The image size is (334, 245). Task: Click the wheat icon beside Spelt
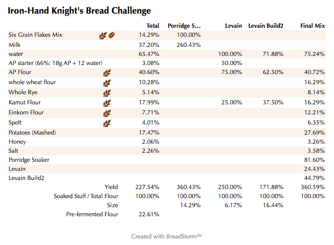tap(107, 124)
